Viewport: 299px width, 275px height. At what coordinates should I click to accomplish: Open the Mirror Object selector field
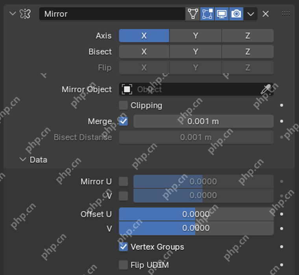(196, 89)
